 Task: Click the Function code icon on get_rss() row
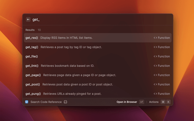click(x=155, y=38)
